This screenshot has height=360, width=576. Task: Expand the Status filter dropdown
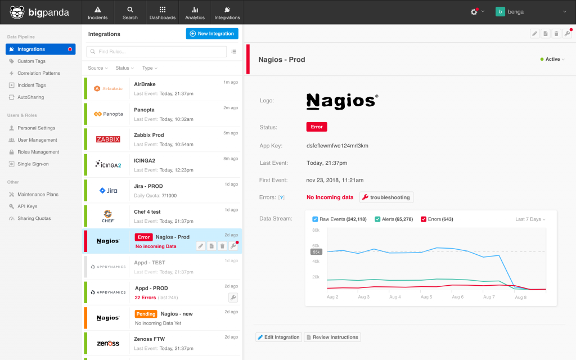pos(124,68)
